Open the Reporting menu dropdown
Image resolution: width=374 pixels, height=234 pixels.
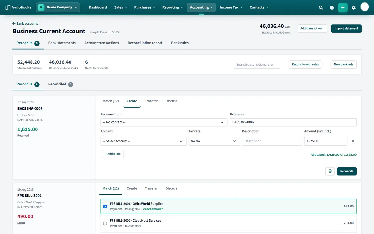(x=172, y=7)
